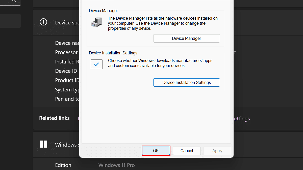Click the Related links label
Screen dimensions: 303x170
click(54, 118)
